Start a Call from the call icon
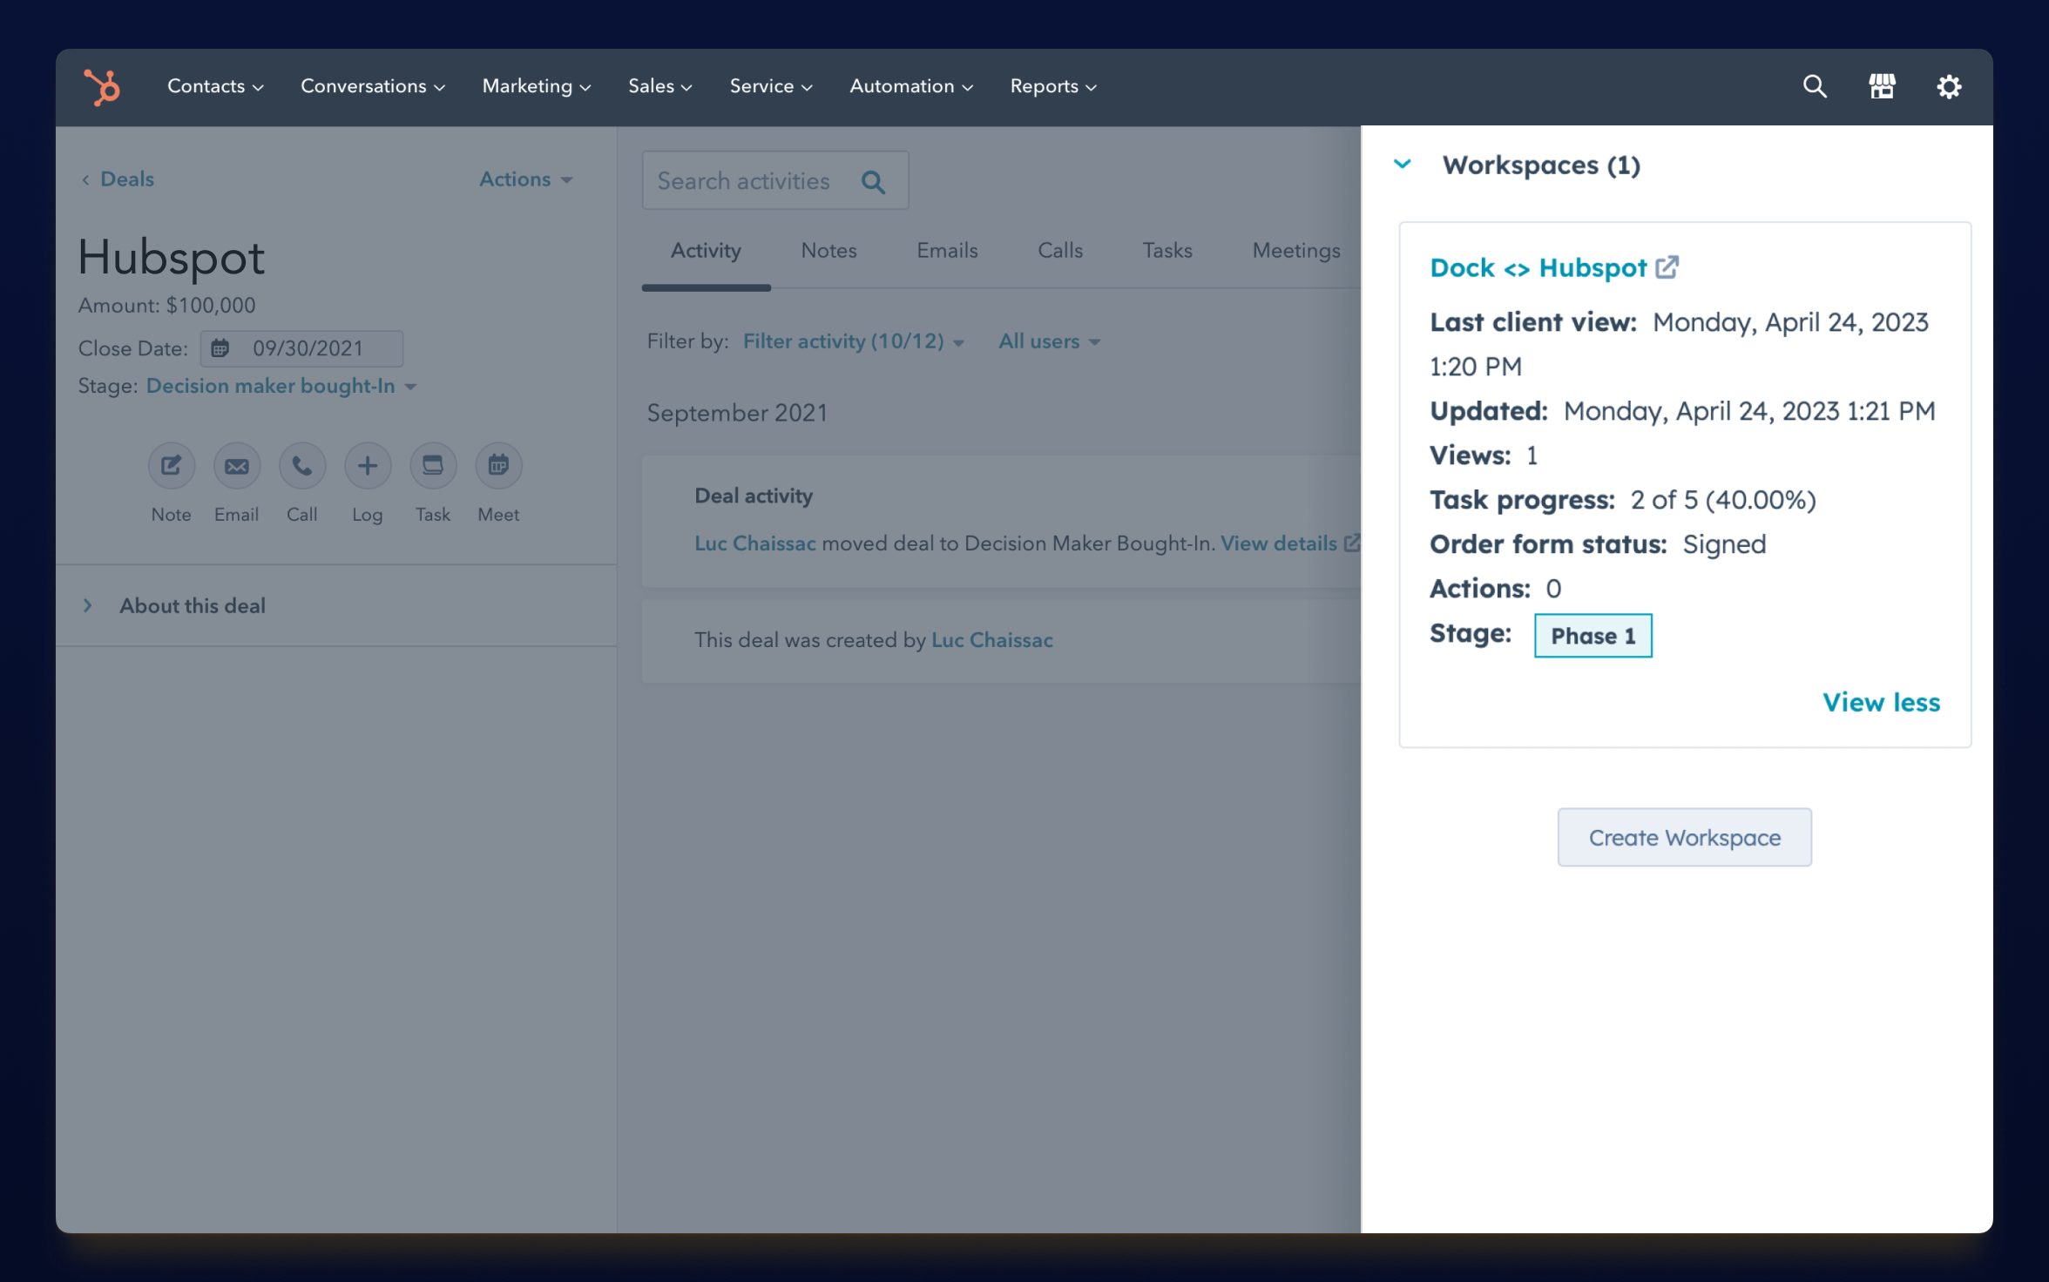This screenshot has width=2049, height=1282. (301, 465)
